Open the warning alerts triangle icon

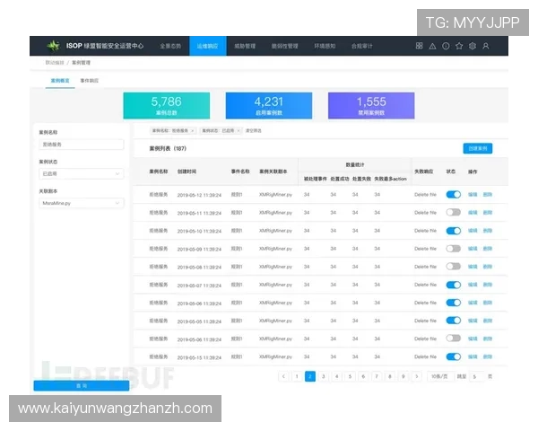tap(433, 45)
